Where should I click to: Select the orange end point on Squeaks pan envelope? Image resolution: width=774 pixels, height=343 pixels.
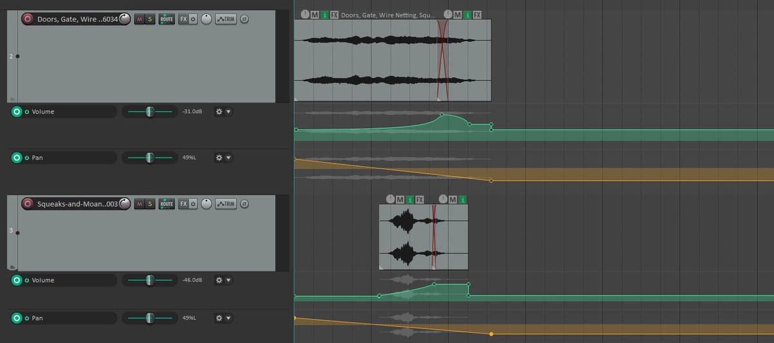click(x=491, y=334)
